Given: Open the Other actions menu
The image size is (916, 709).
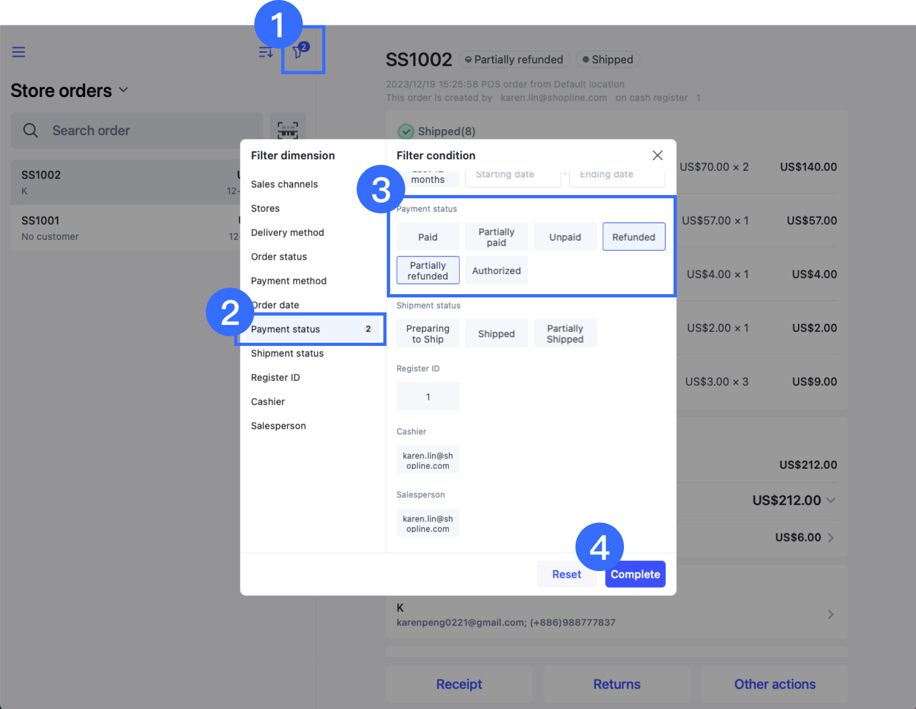Looking at the screenshot, I should (774, 684).
